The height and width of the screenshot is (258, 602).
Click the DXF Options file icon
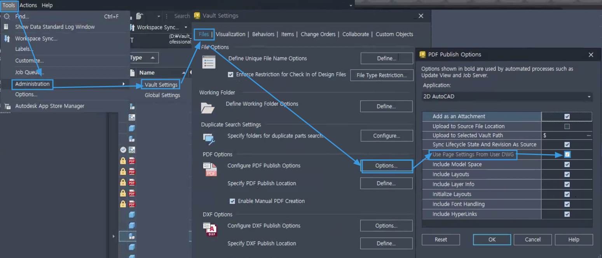coord(210,229)
